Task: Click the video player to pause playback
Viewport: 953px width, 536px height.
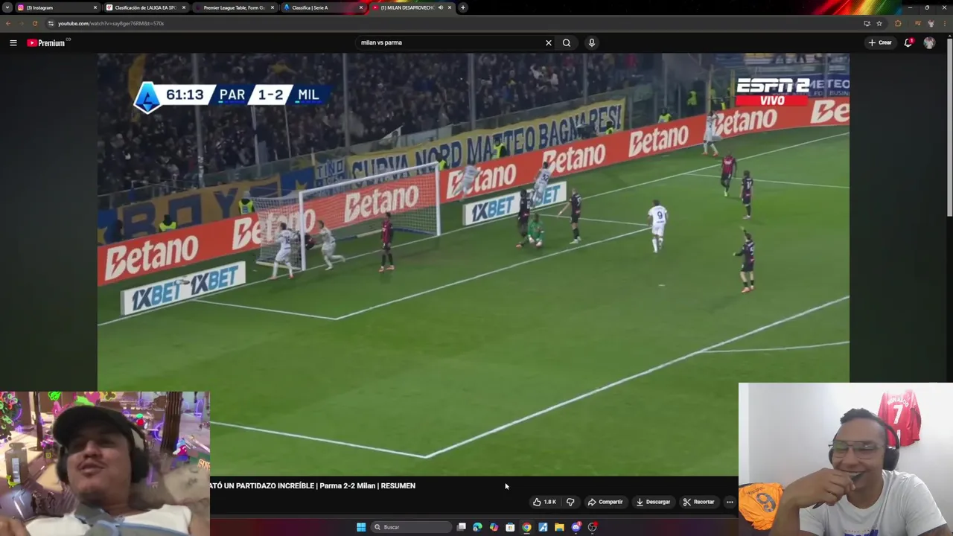Action: coord(474,264)
